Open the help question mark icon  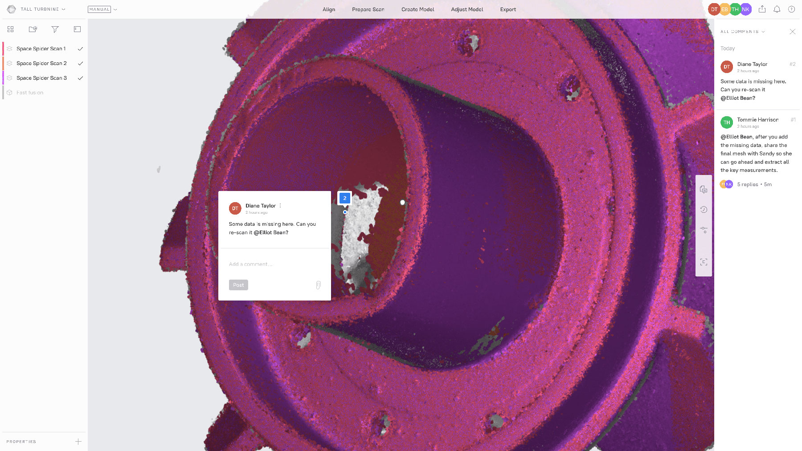tap(792, 9)
